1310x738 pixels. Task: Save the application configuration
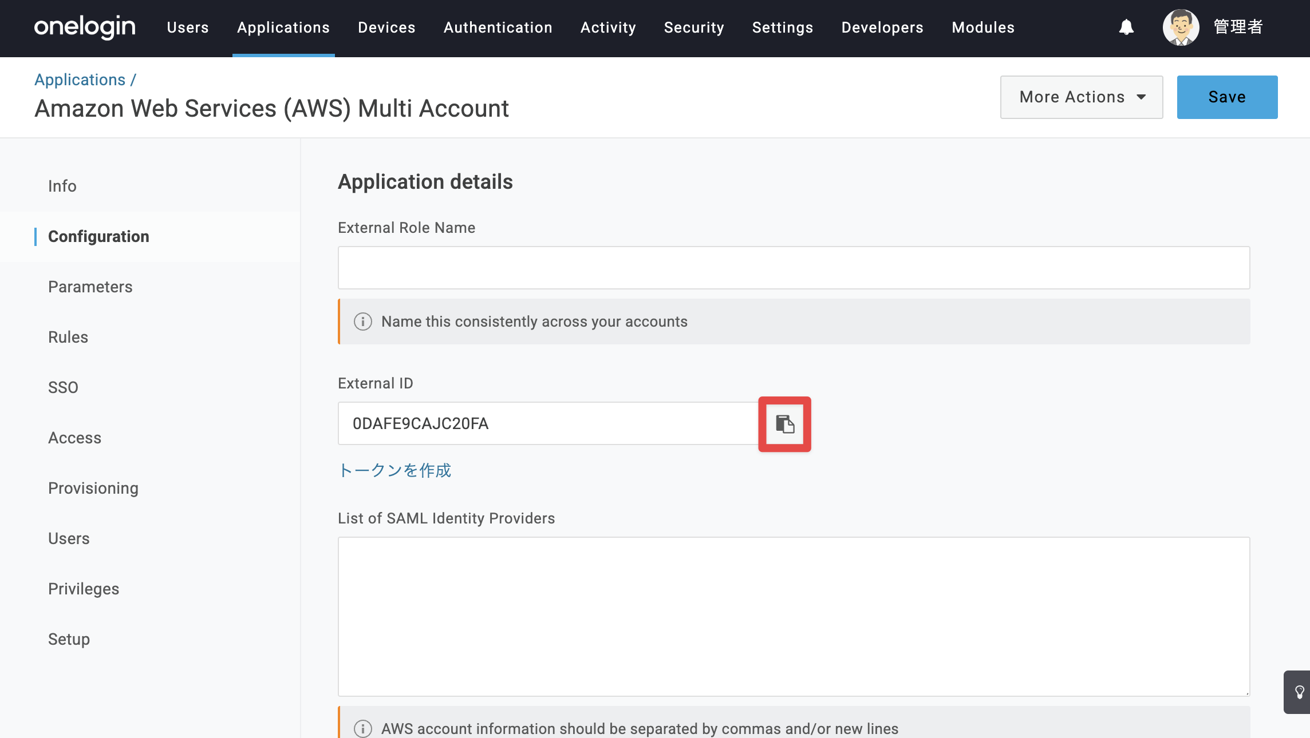[1227, 97]
